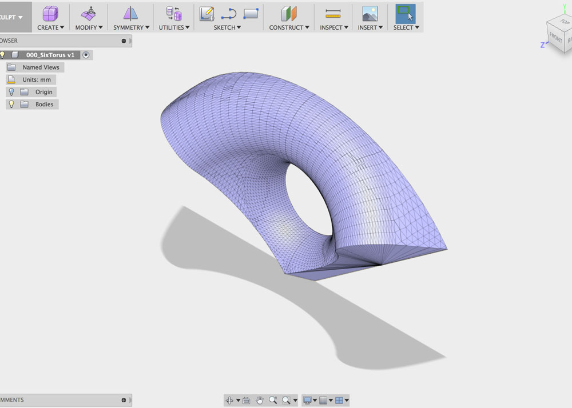Select the Bodies tree item label
The height and width of the screenshot is (408, 572).
44,104
